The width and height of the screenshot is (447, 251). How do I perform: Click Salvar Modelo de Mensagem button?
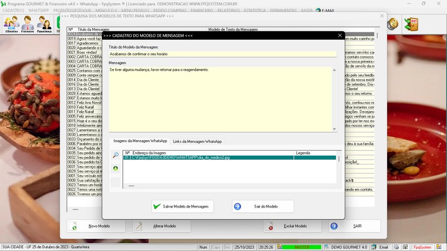click(x=183, y=206)
